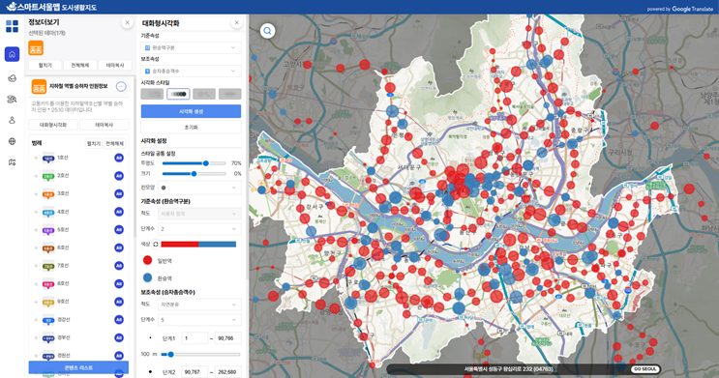Open the 보조속성 단계수 dropdown showing 5

pyautogui.click(x=199, y=319)
